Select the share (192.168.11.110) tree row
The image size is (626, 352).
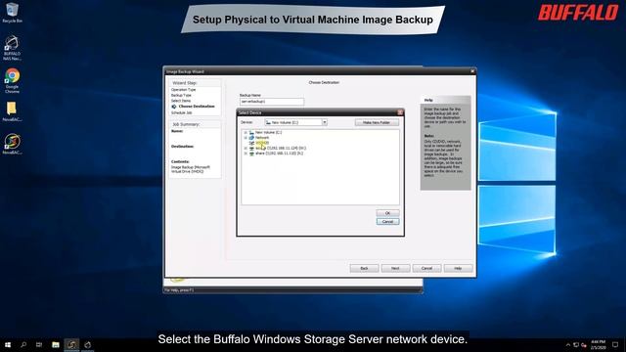pos(279,154)
